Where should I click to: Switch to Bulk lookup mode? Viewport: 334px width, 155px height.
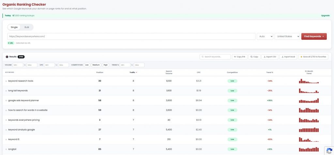(x=27, y=27)
